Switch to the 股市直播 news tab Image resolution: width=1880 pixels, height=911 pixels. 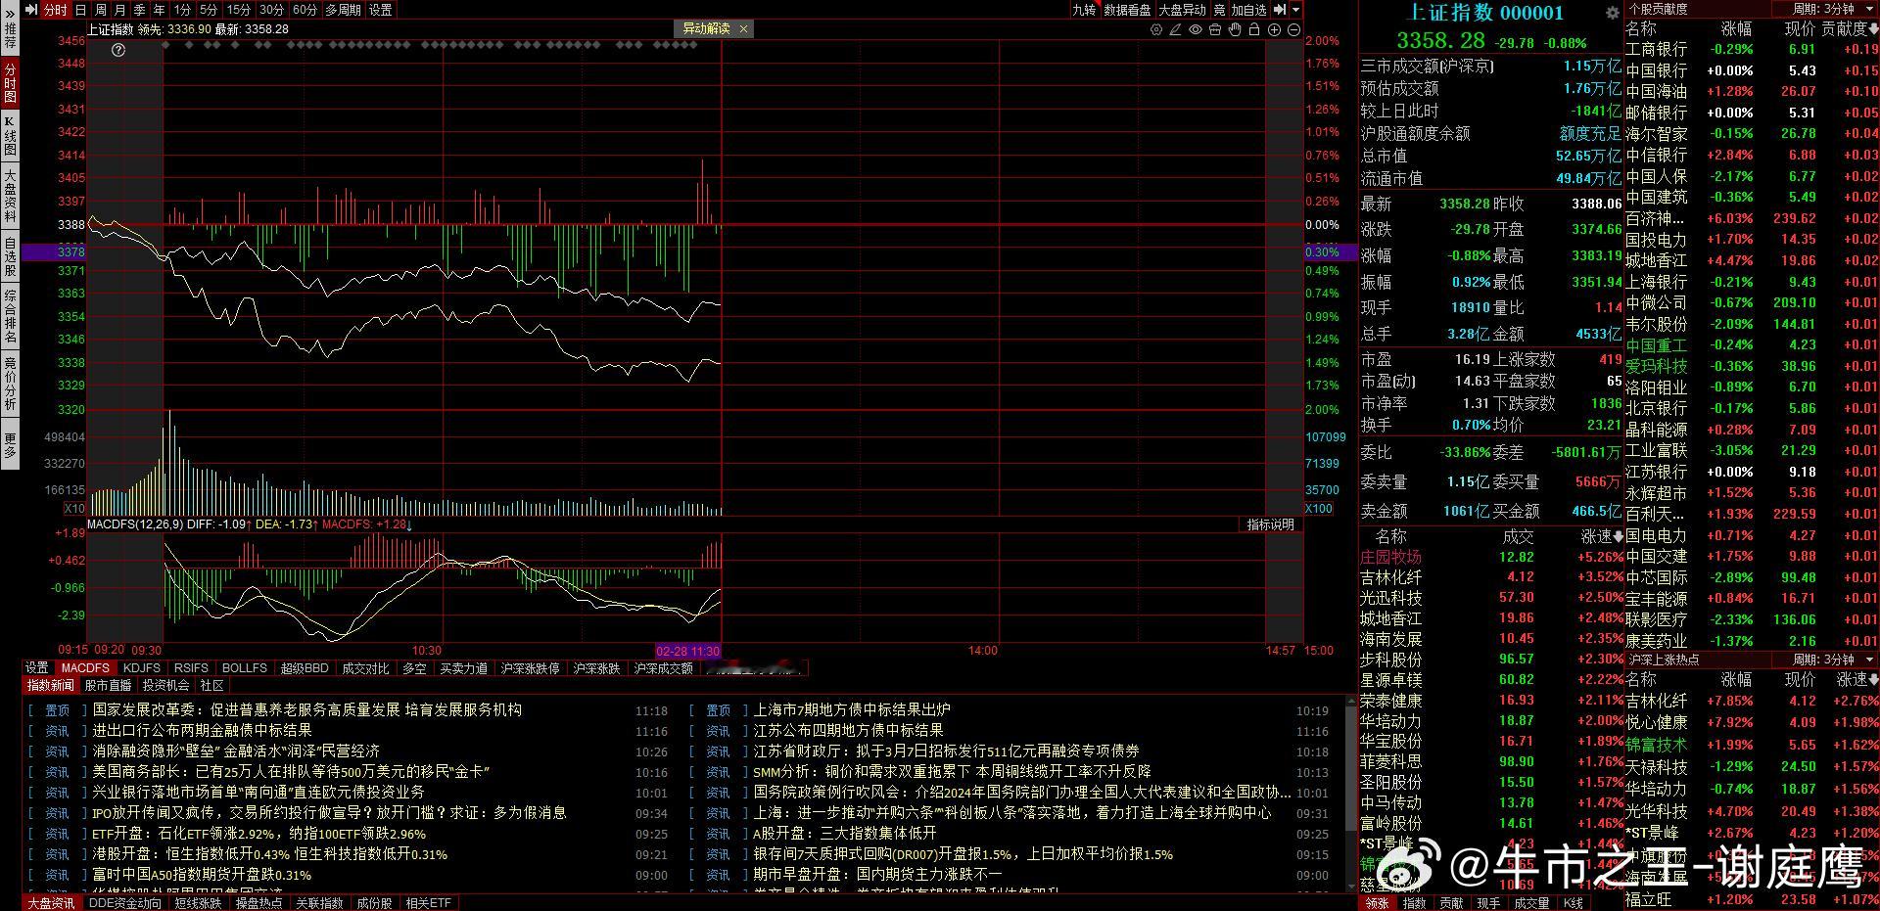[x=108, y=685]
